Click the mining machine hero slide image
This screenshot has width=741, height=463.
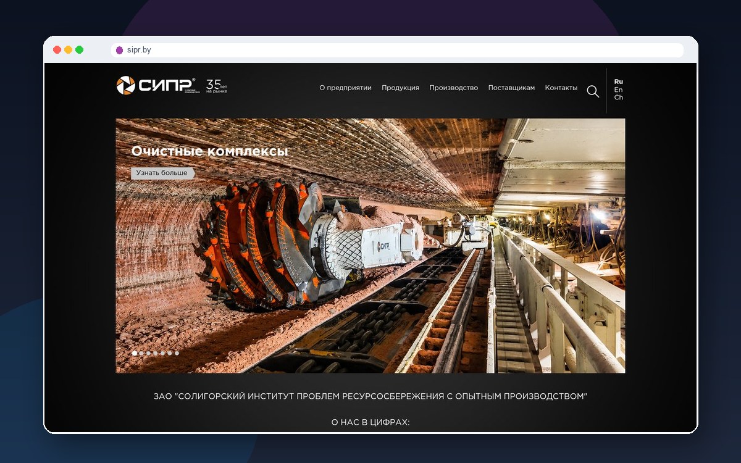coord(371,246)
